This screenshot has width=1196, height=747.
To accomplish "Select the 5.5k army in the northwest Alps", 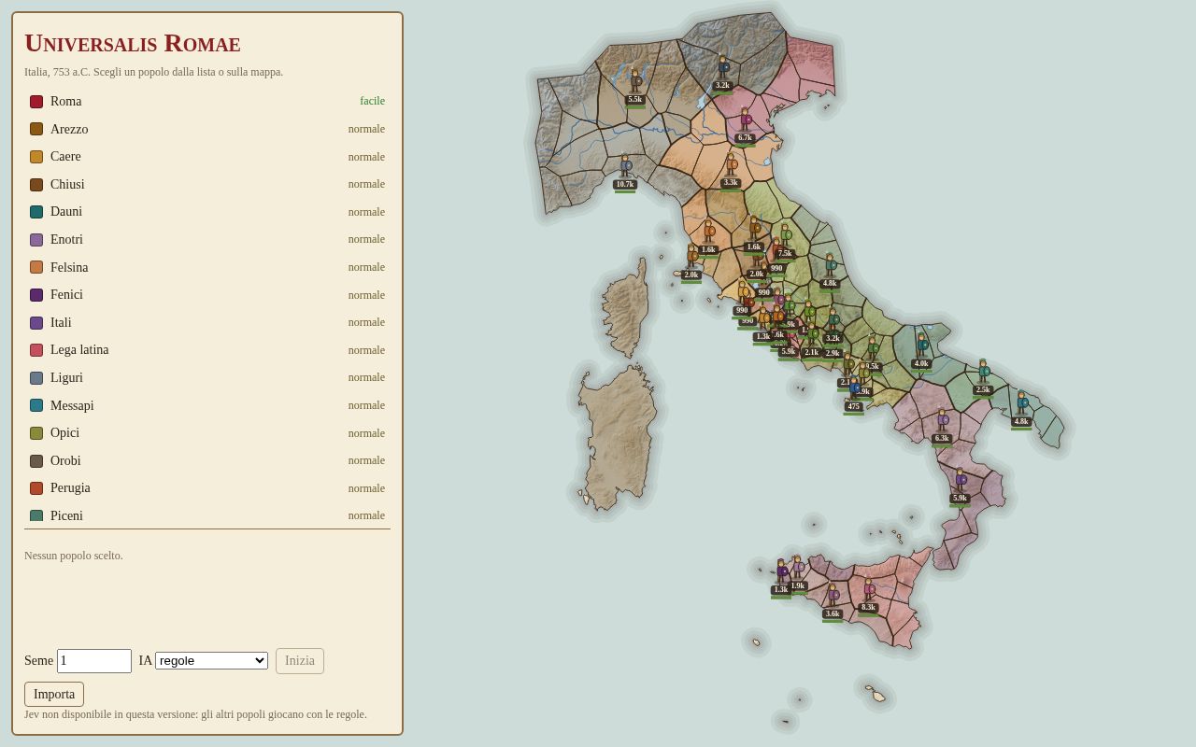I will coord(635,87).
